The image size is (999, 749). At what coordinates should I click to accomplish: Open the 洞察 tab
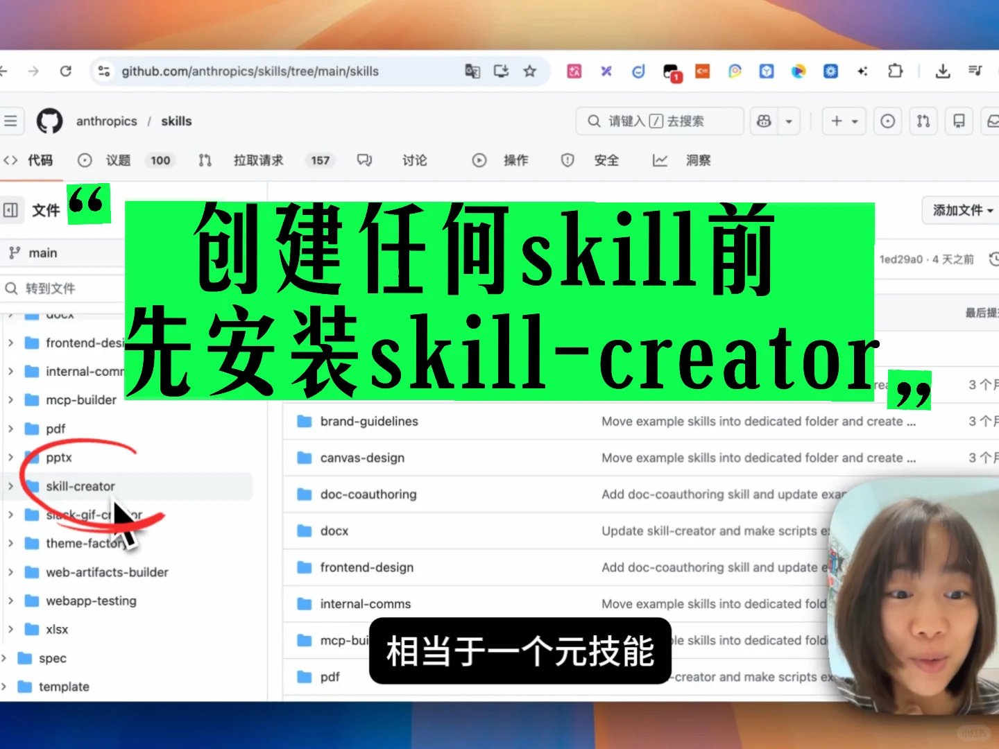pos(682,160)
